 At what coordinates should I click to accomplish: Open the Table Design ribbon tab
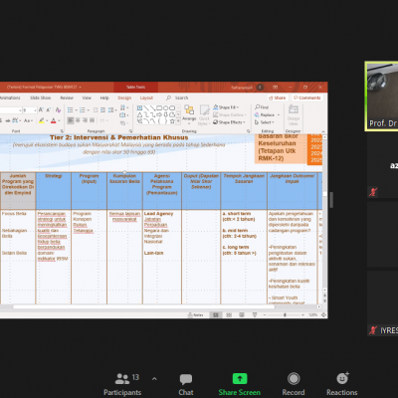pos(124,98)
